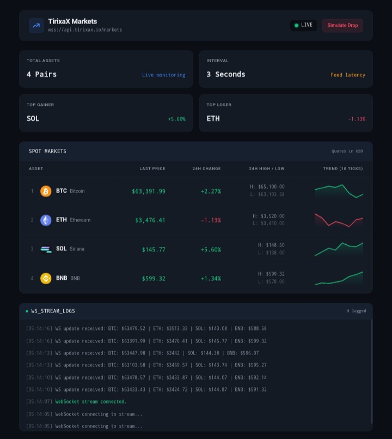Select the log line with BTC: $63433.43
The image size is (392, 439).
tap(146, 389)
